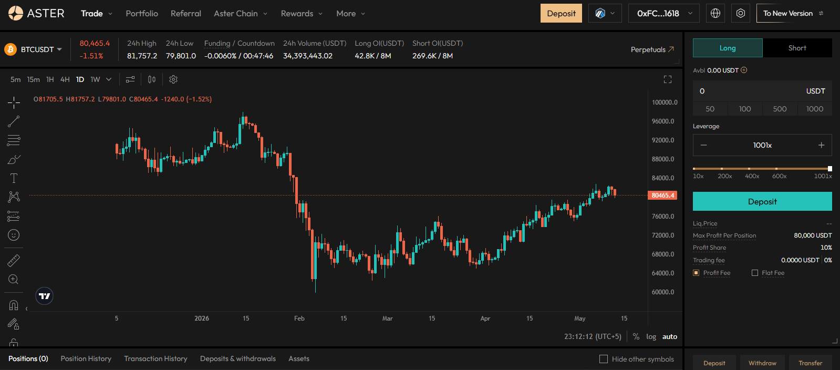Viewport: 840px width, 370px height.
Task: Click the TradingView logo on chart
Action: coord(45,296)
